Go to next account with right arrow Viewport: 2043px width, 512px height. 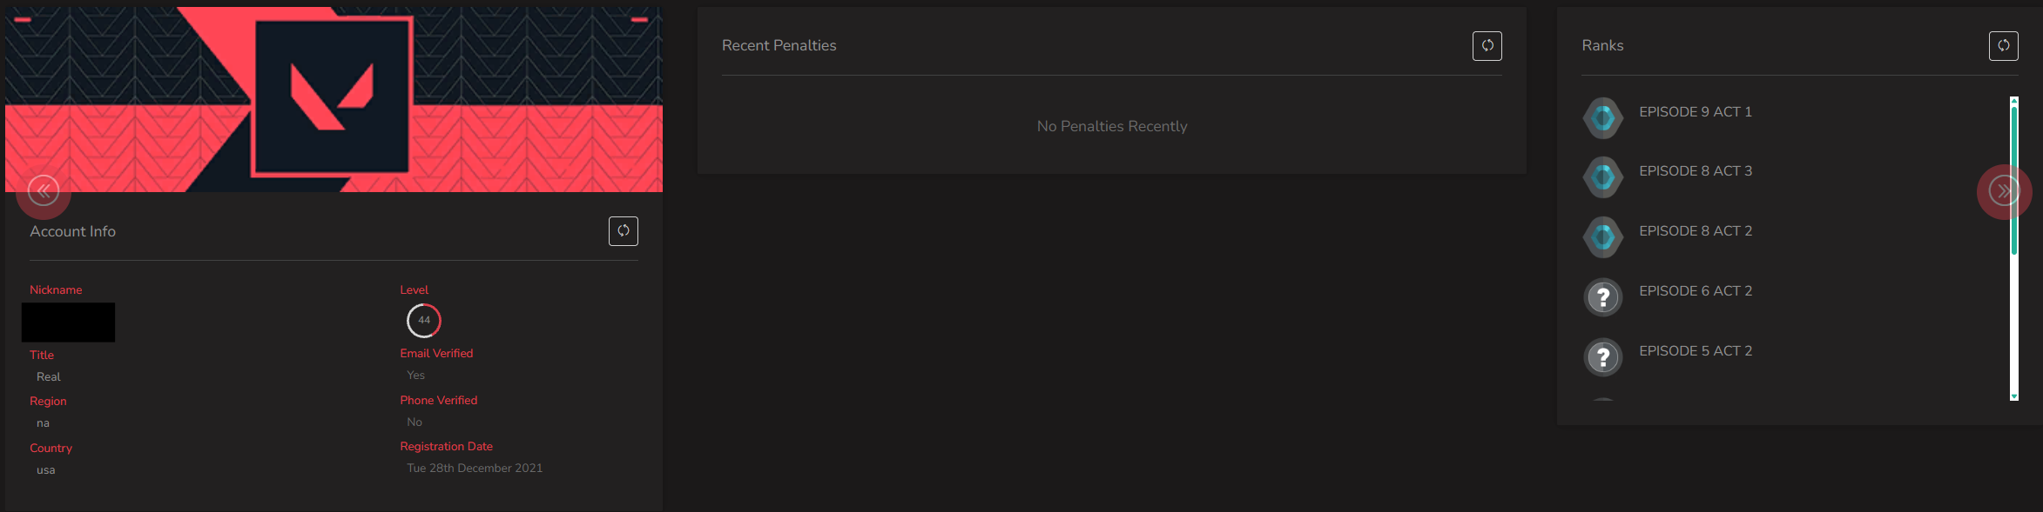2004,191
